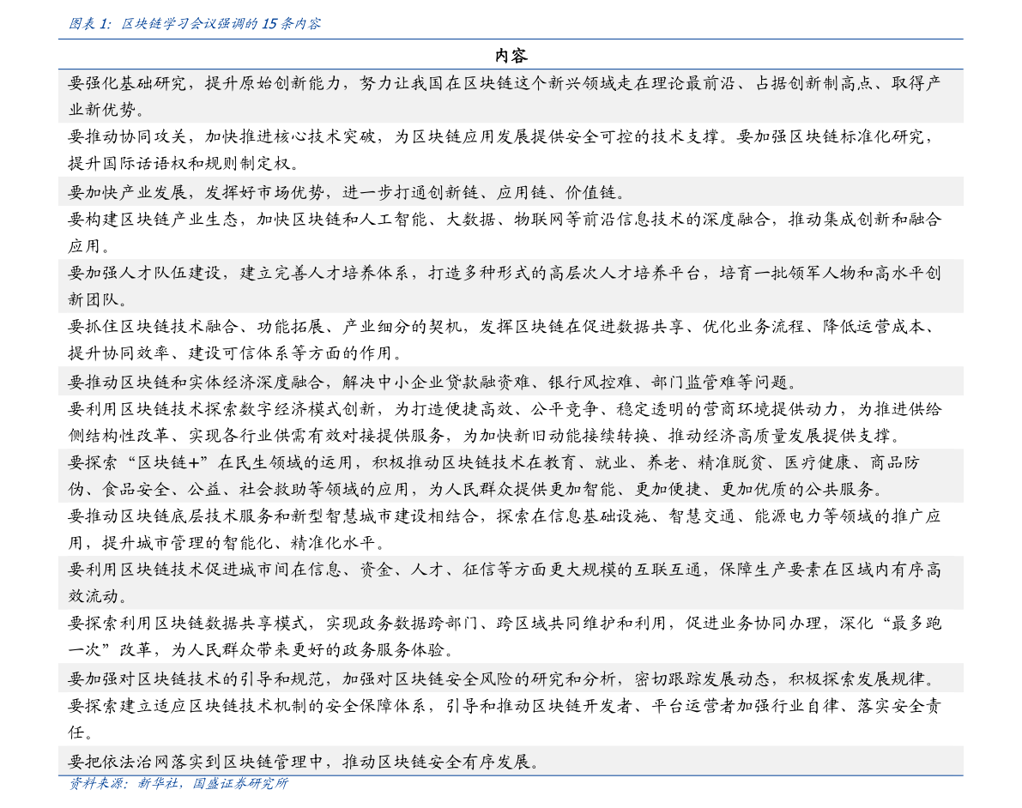Click the row starting "要探索建立适应区块链技术机制"
Image resolution: width=1022 pixels, height=808 pixels.
pos(505,719)
